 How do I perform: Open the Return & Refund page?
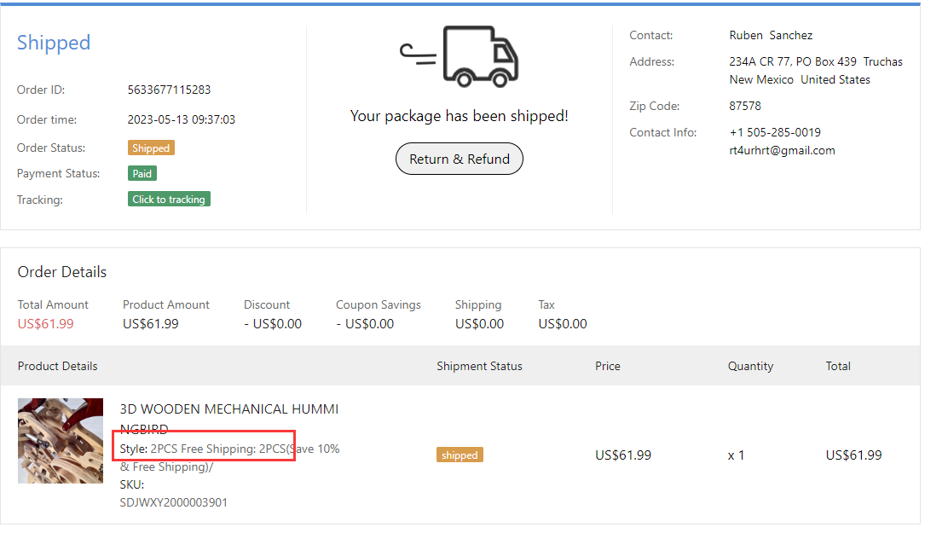coord(460,159)
